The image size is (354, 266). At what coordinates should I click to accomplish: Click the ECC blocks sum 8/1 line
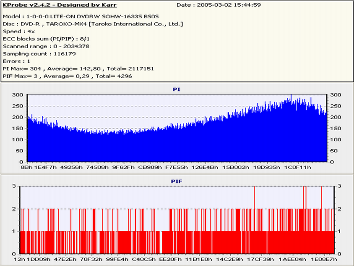pos(46,39)
